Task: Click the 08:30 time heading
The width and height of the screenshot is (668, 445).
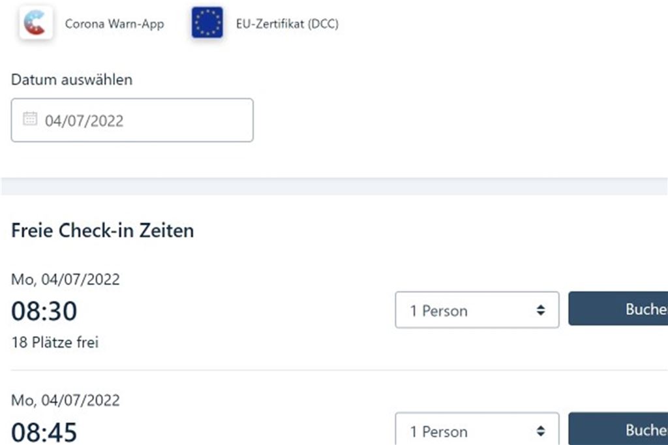Action: tap(44, 311)
